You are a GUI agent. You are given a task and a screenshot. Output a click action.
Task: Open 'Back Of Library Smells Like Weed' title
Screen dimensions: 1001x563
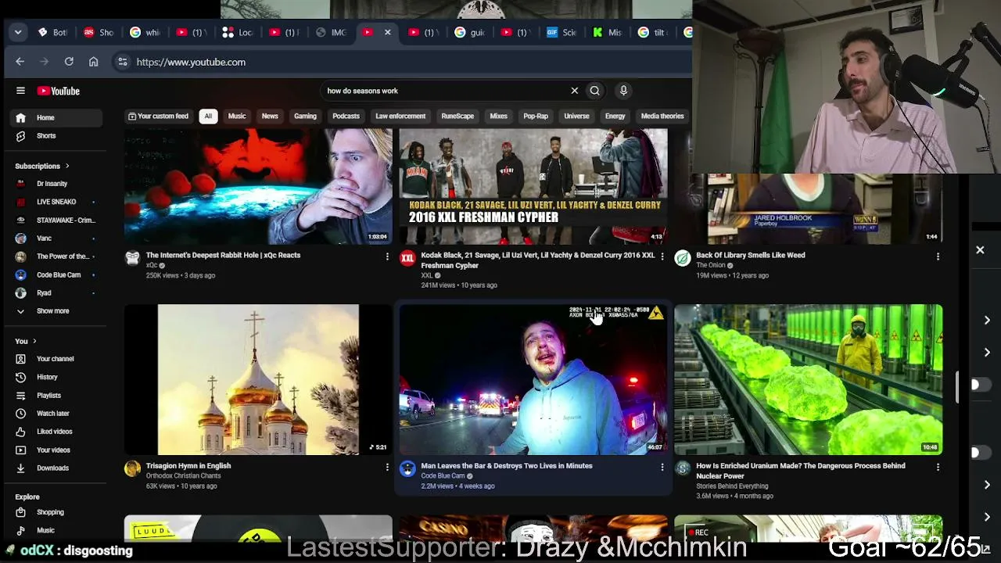751,255
